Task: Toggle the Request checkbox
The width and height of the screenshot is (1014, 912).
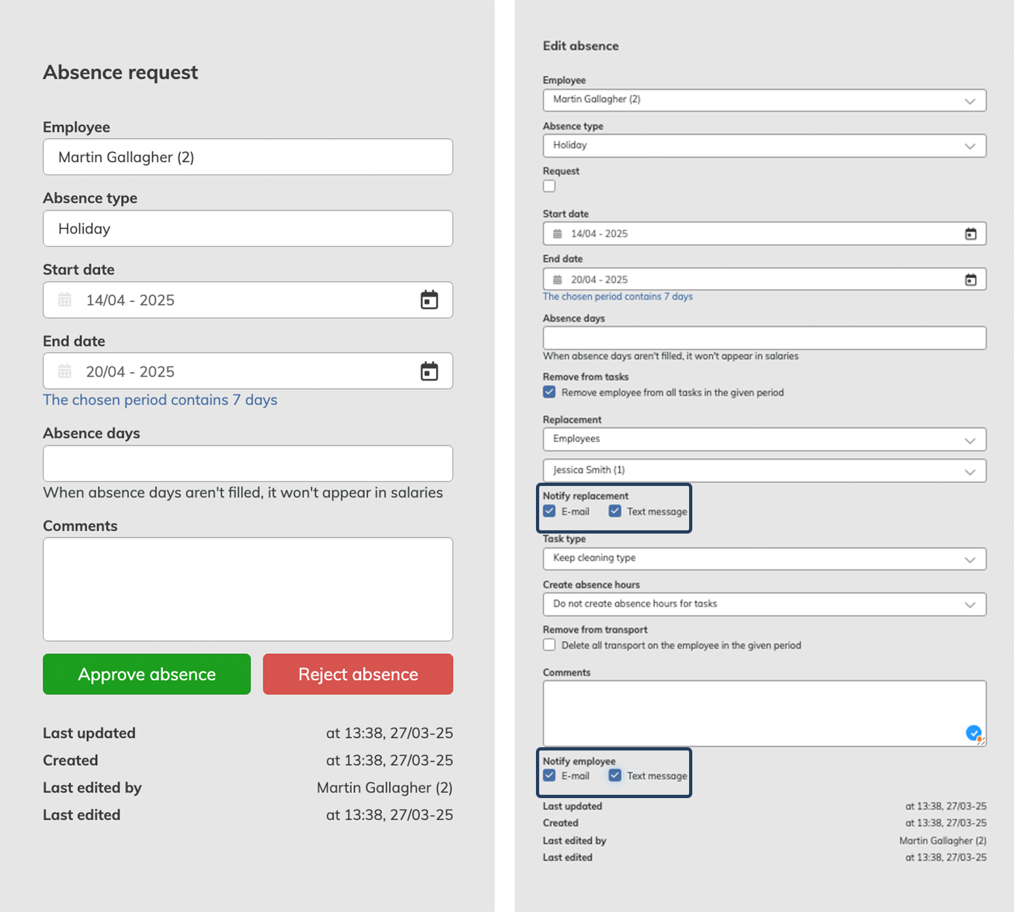Action: [x=549, y=186]
